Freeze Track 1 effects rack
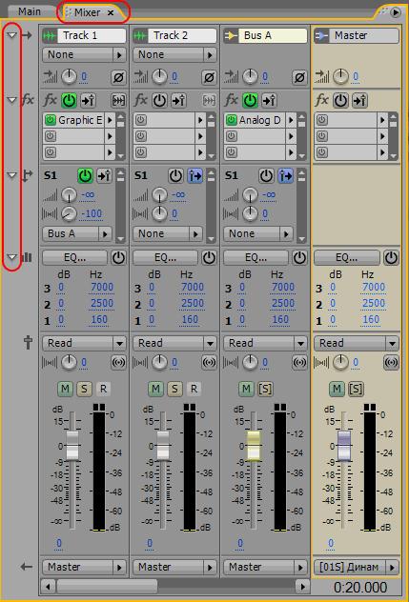 pyautogui.click(x=118, y=101)
